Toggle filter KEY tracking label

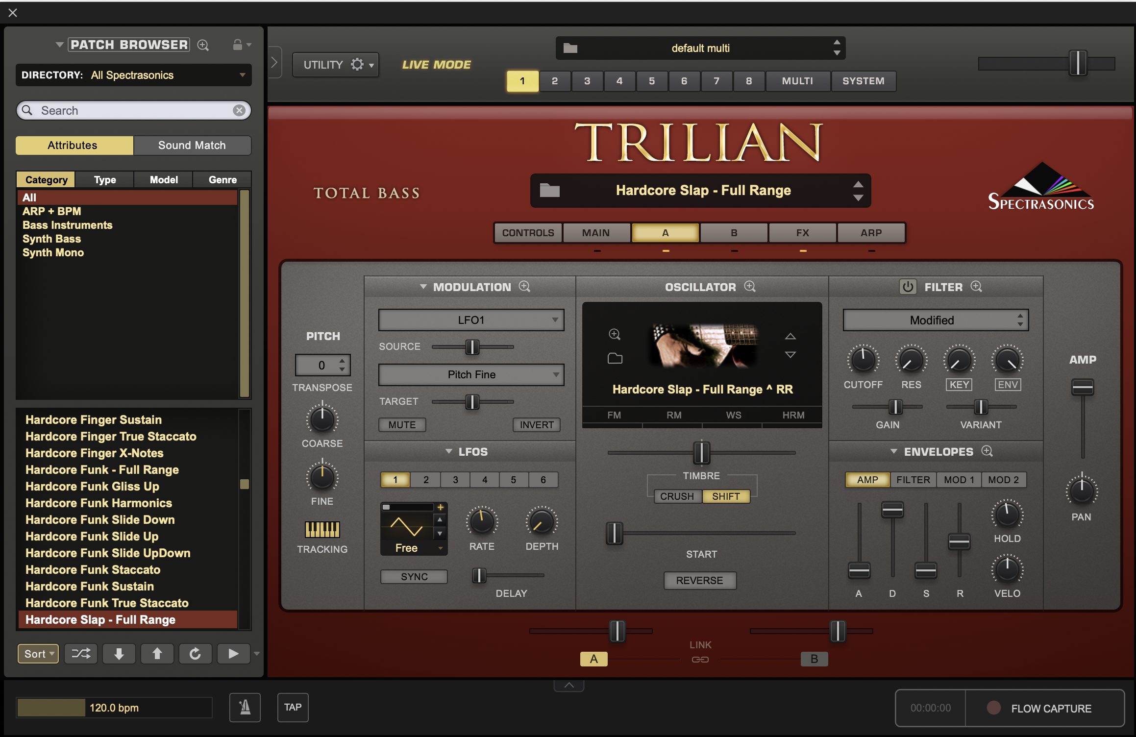pyautogui.click(x=959, y=384)
